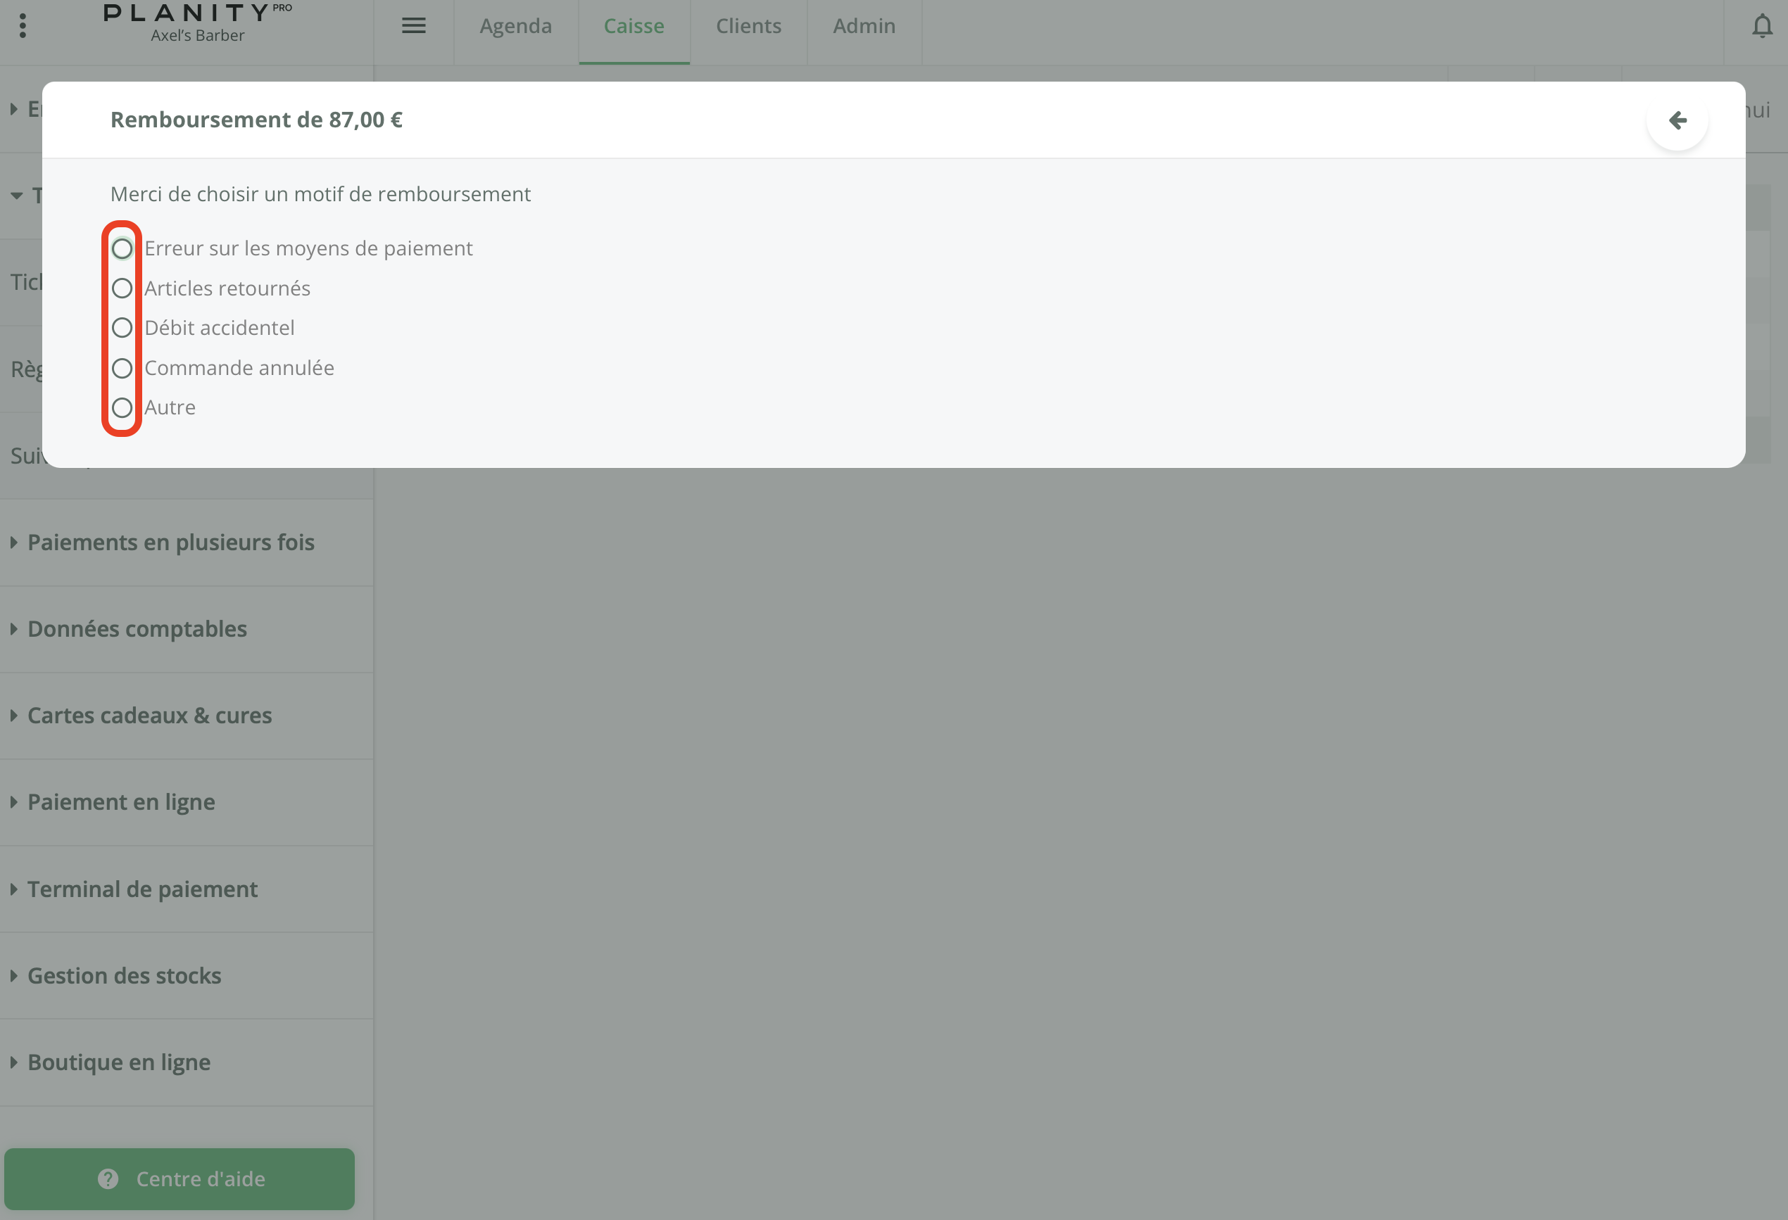Screen dimensions: 1788x1220
Task: Expand 'Paiements en plusieurs fois' section
Action: pyautogui.click(x=171, y=542)
